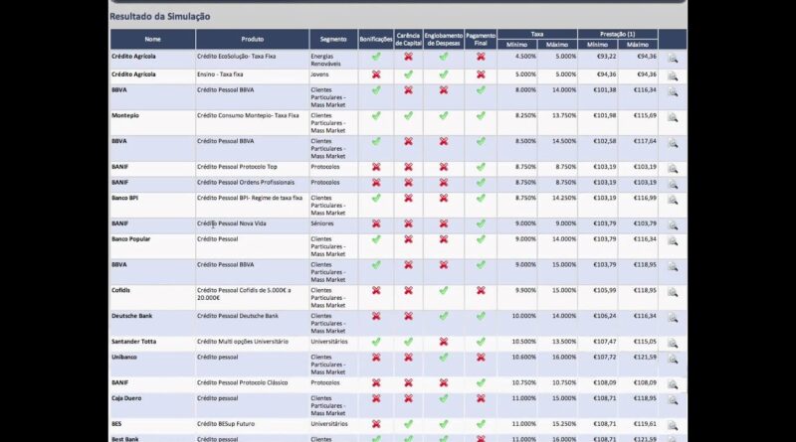Click the €93,22 minimum installment value
Viewport: 796px width, 442px height.
click(x=607, y=57)
